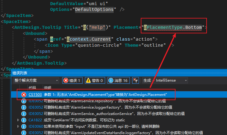Click info icon on AlarmService.repository row

[24, 101]
